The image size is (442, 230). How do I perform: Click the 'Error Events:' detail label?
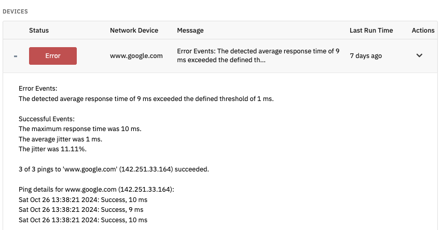(x=38, y=89)
